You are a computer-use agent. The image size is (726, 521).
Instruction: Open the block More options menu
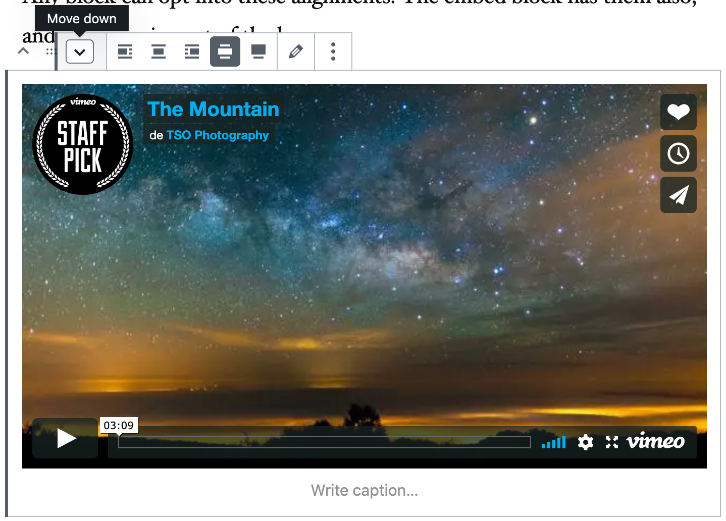(333, 51)
